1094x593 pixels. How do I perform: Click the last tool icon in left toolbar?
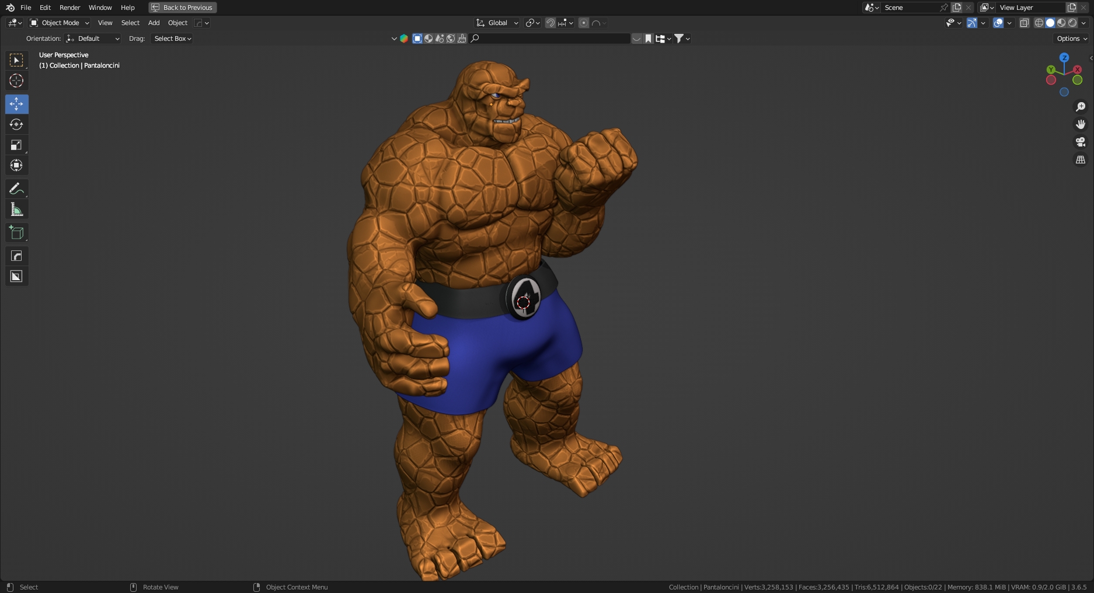pos(16,276)
